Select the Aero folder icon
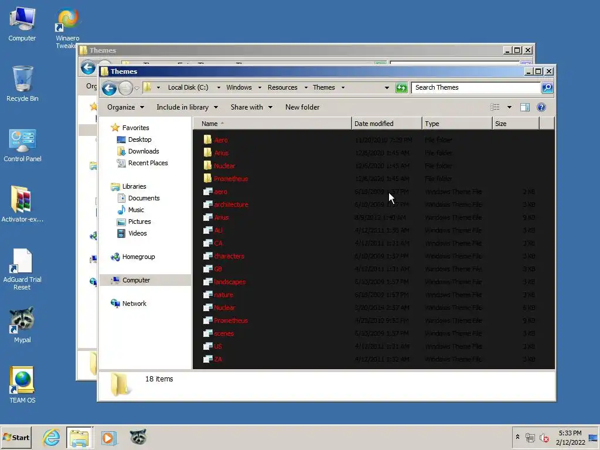Viewport: 600px width, 450px height. (207, 139)
